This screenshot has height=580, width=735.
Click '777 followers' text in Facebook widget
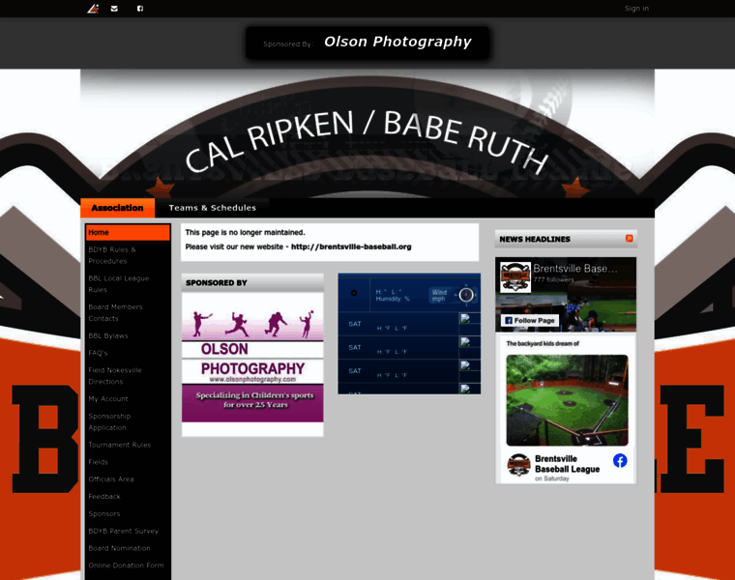(x=553, y=279)
